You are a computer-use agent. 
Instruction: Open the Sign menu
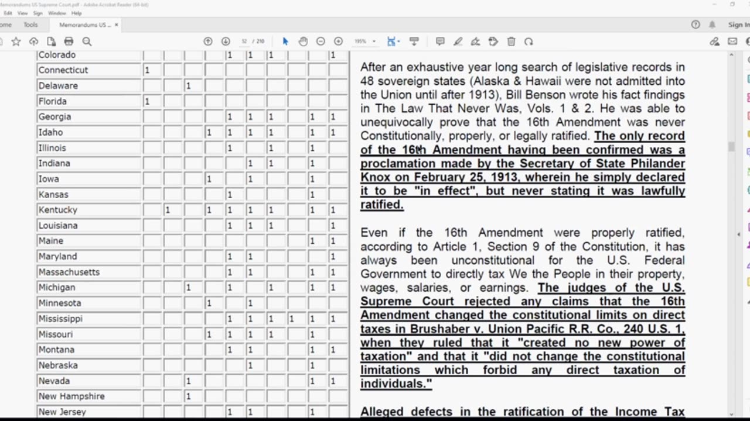(37, 13)
